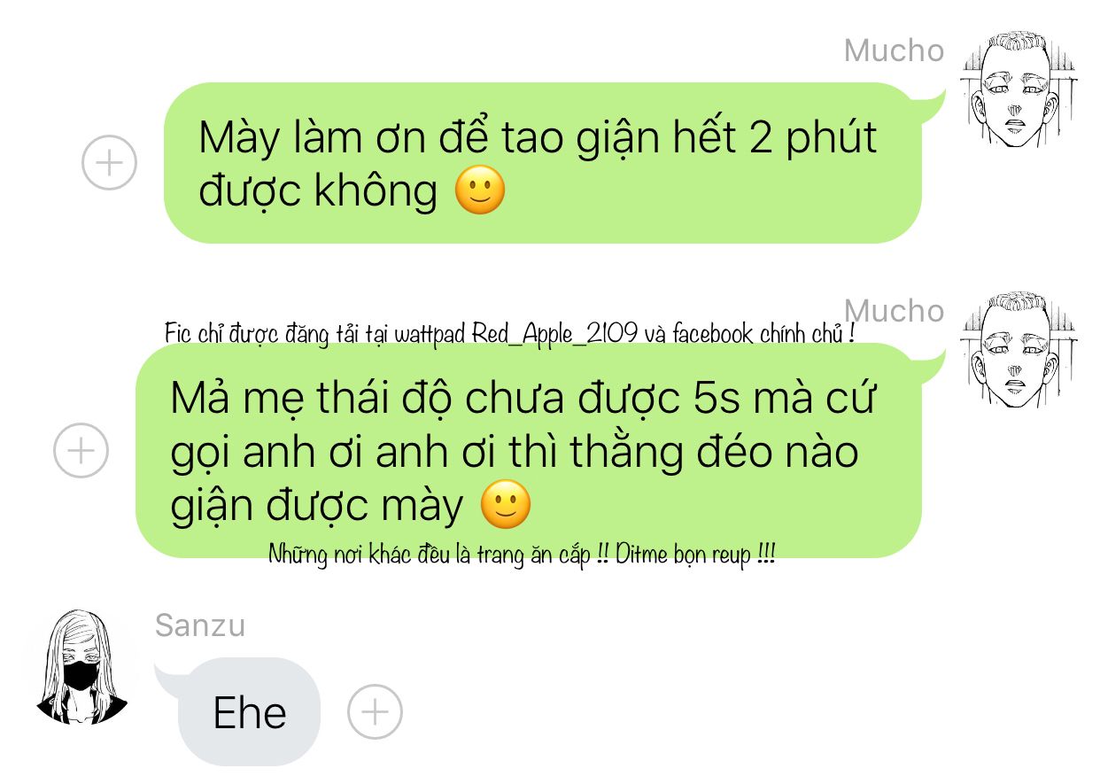Viewport: 1100px width, 784px height.
Task: Open Mucho's avatar on the second message
Action: coord(1019,351)
